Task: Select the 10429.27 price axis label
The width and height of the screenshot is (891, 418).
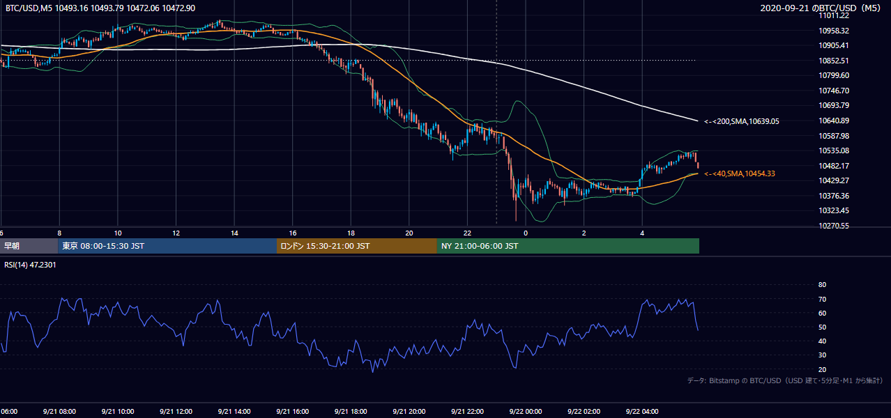Action: [x=835, y=180]
